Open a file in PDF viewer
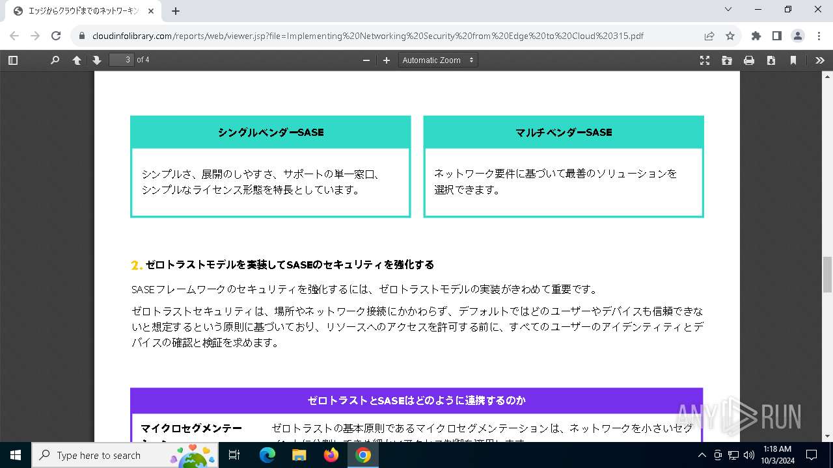This screenshot has width=833, height=468. point(727,60)
